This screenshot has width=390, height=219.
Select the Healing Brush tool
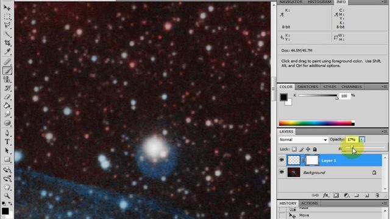point(7,61)
